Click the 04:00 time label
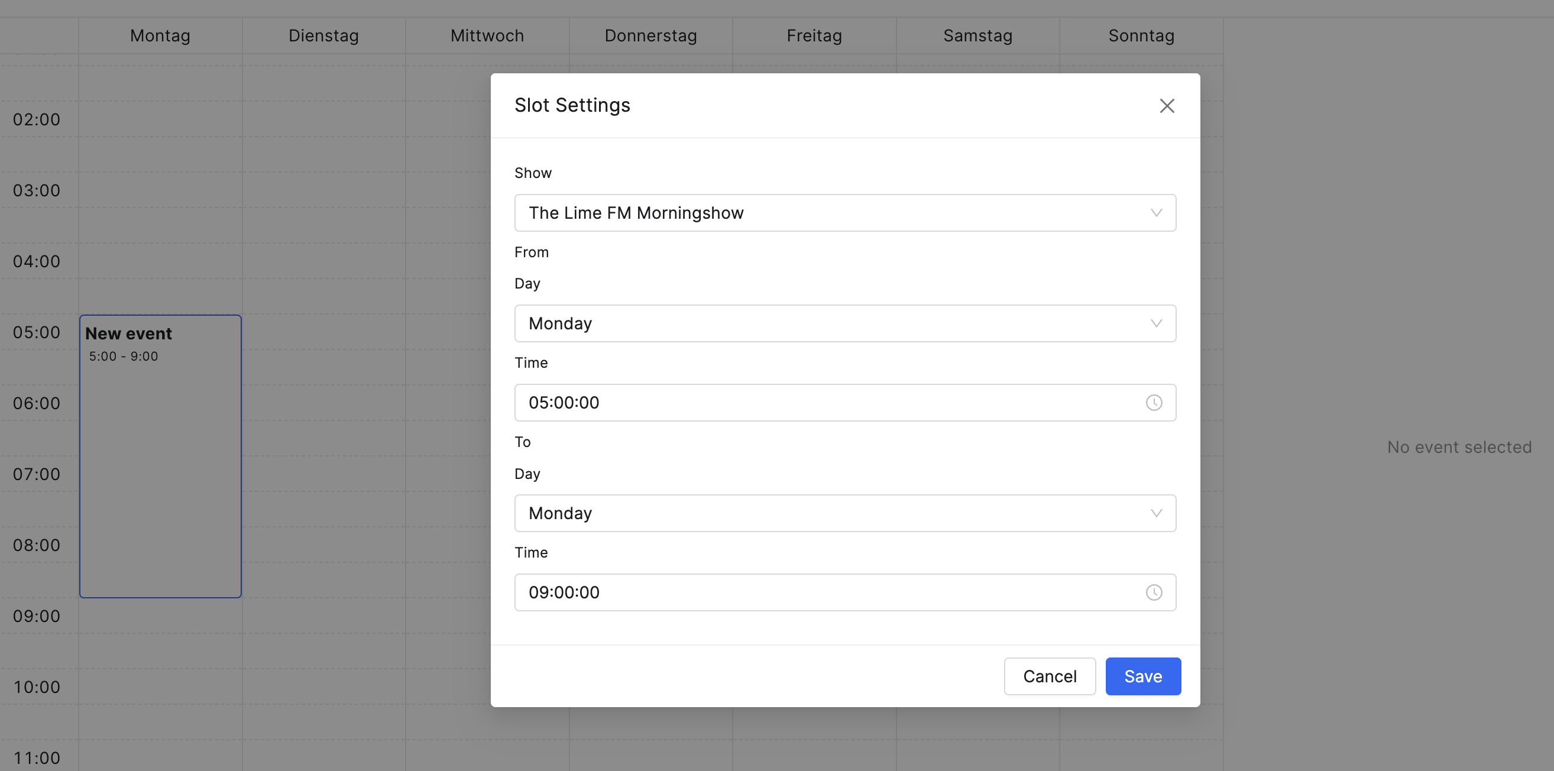 pyautogui.click(x=37, y=261)
